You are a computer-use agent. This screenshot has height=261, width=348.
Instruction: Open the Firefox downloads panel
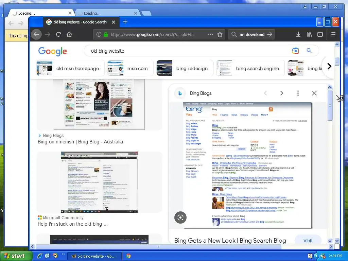click(298, 34)
